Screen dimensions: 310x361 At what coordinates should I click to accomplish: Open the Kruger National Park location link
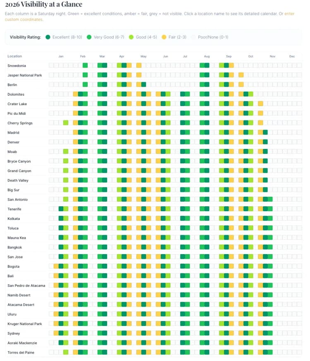tap(25, 324)
